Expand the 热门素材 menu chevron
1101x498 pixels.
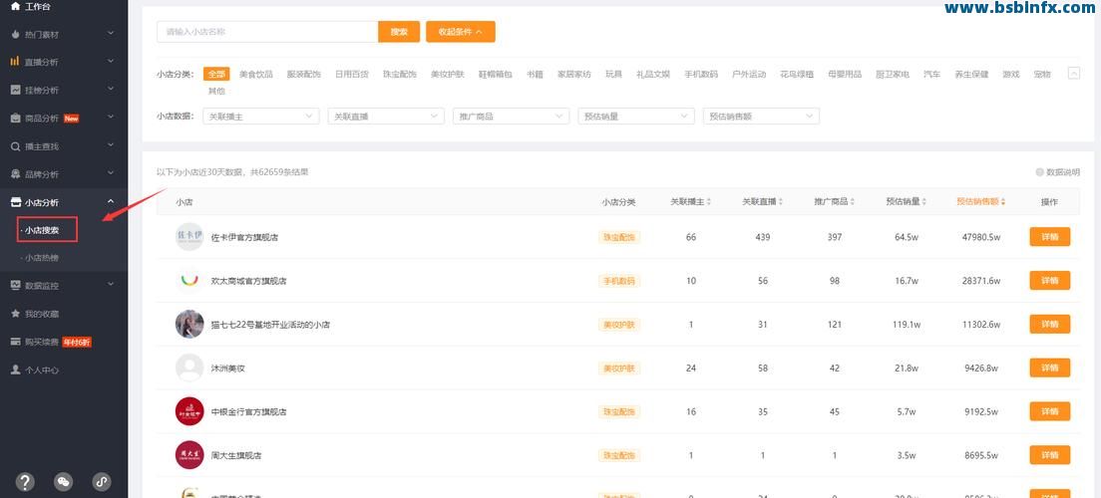click(111, 33)
